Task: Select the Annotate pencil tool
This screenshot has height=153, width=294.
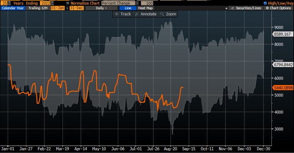Action: point(136,14)
